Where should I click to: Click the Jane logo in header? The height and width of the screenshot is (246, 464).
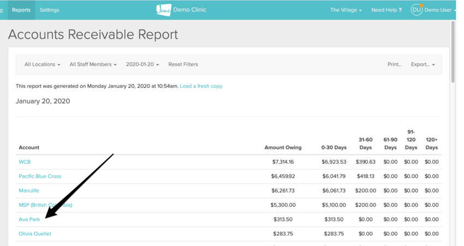[163, 10]
